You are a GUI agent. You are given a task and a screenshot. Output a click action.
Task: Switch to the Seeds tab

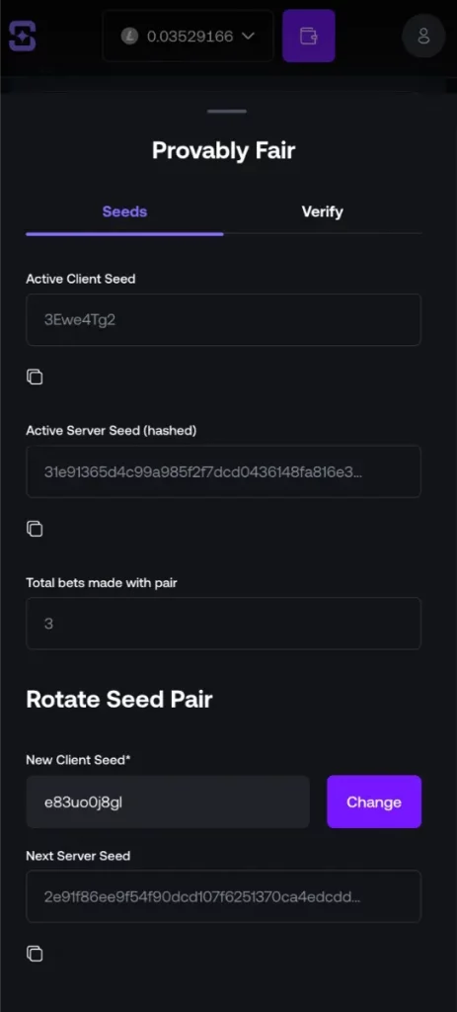click(x=124, y=211)
